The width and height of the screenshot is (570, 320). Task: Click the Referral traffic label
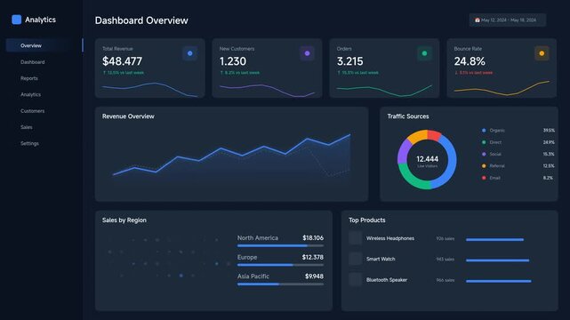click(x=497, y=166)
